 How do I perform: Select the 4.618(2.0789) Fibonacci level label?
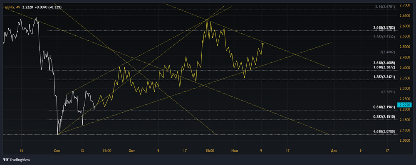[x=384, y=131]
